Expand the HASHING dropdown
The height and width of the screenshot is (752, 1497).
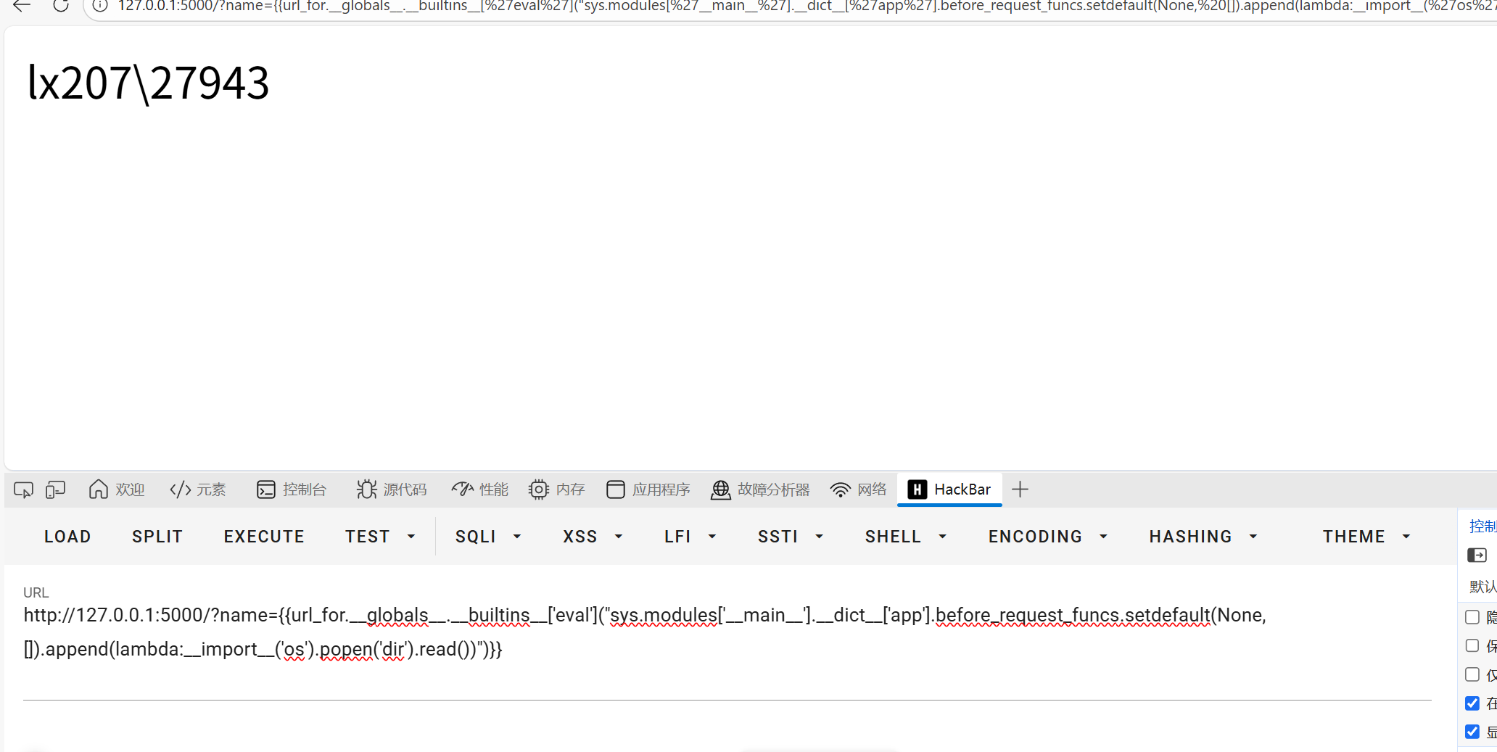coord(1203,537)
